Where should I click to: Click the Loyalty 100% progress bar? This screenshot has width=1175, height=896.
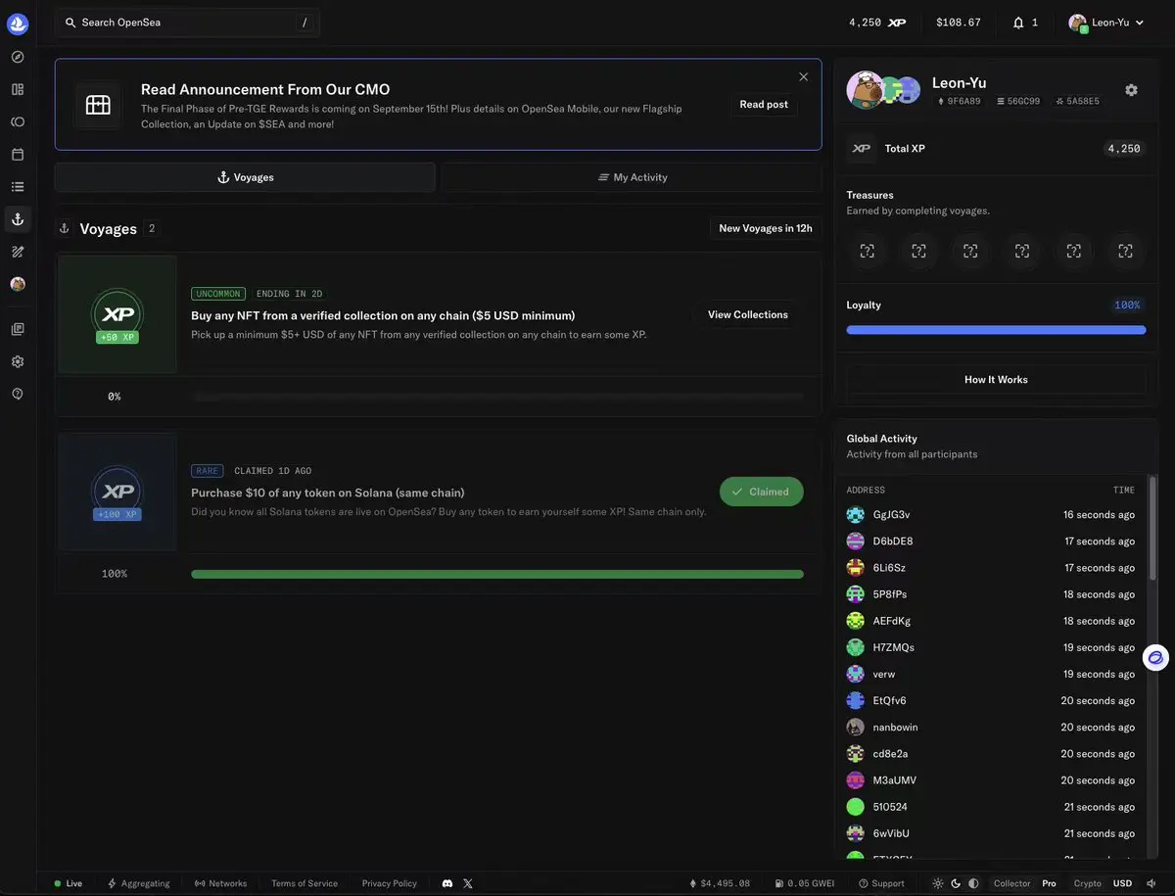click(x=996, y=330)
